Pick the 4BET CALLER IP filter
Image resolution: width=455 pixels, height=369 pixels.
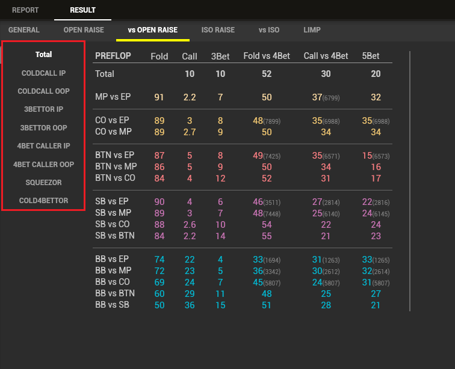click(x=43, y=146)
